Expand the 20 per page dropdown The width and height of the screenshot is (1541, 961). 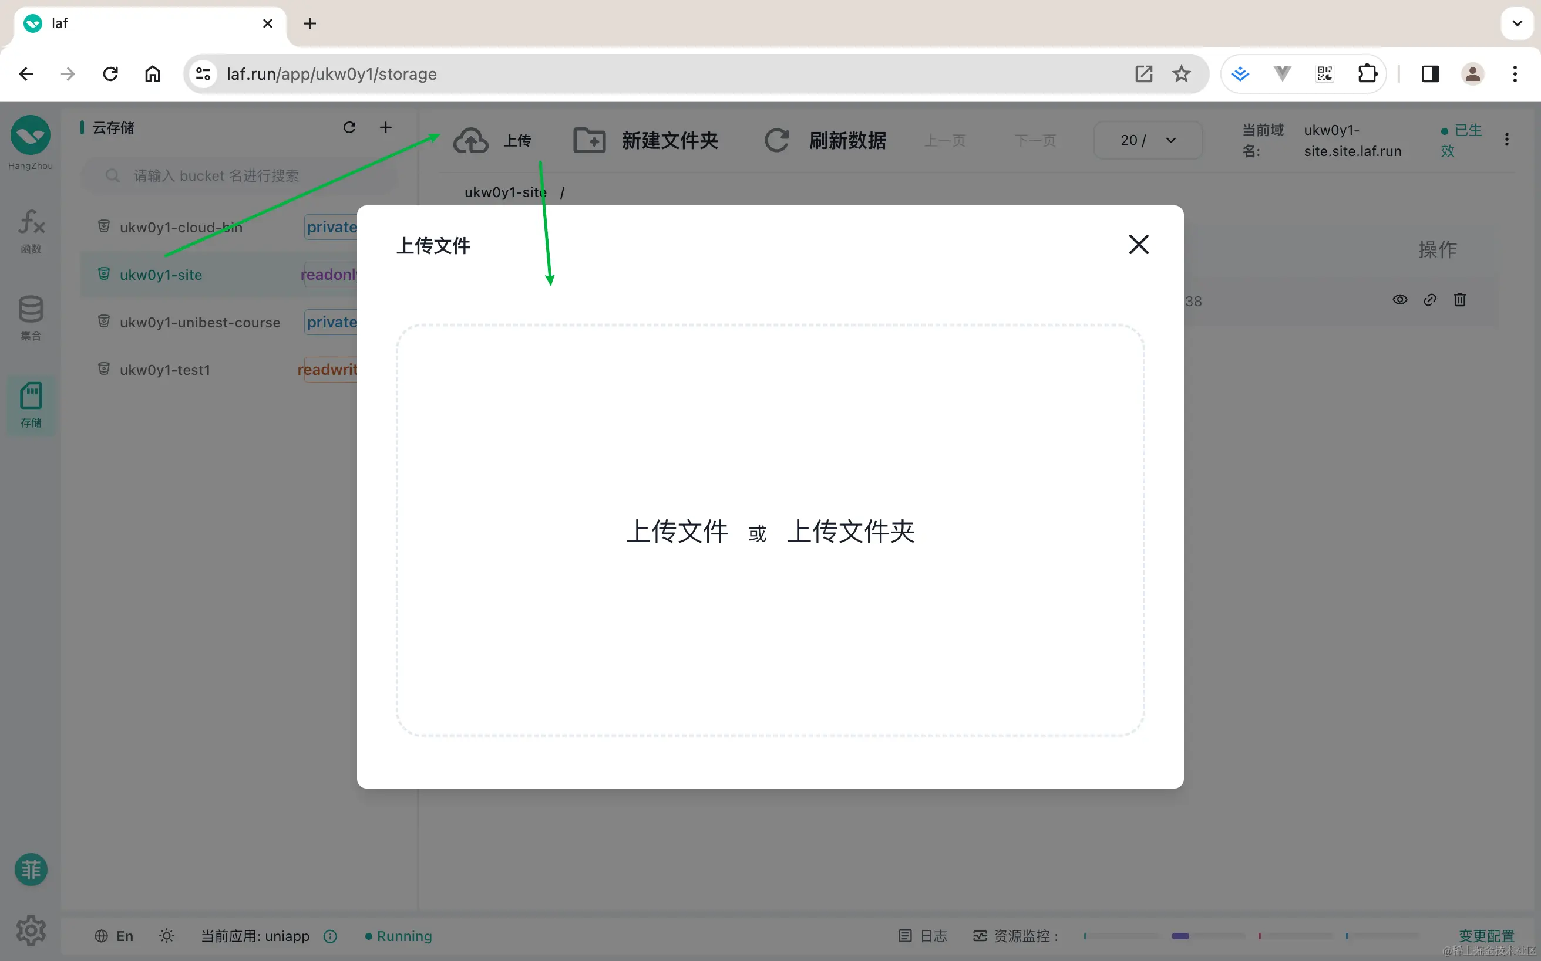pyautogui.click(x=1147, y=140)
